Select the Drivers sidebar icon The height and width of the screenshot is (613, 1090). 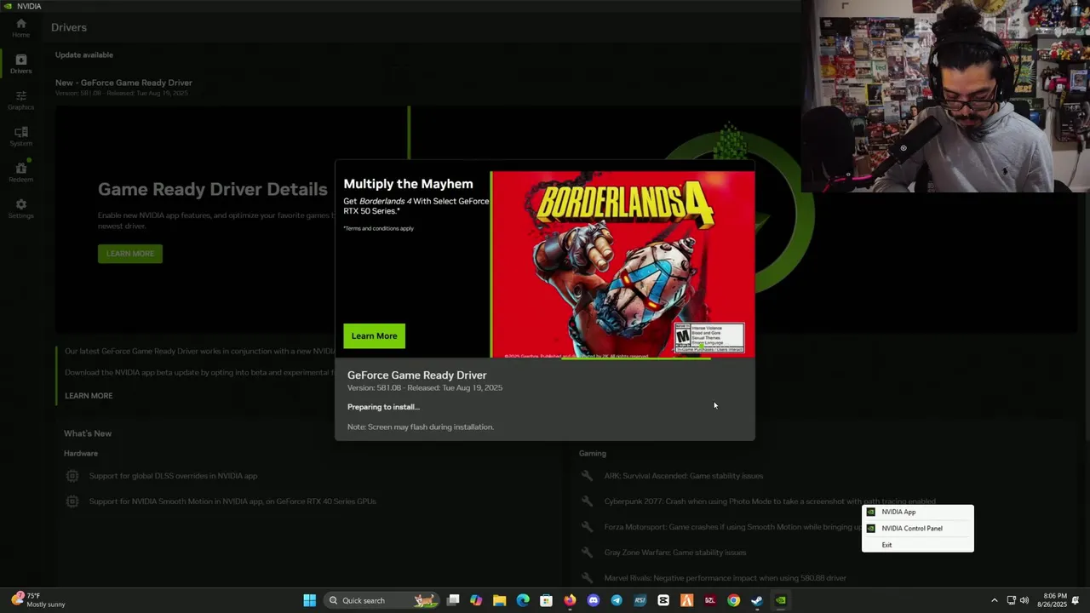point(20,64)
